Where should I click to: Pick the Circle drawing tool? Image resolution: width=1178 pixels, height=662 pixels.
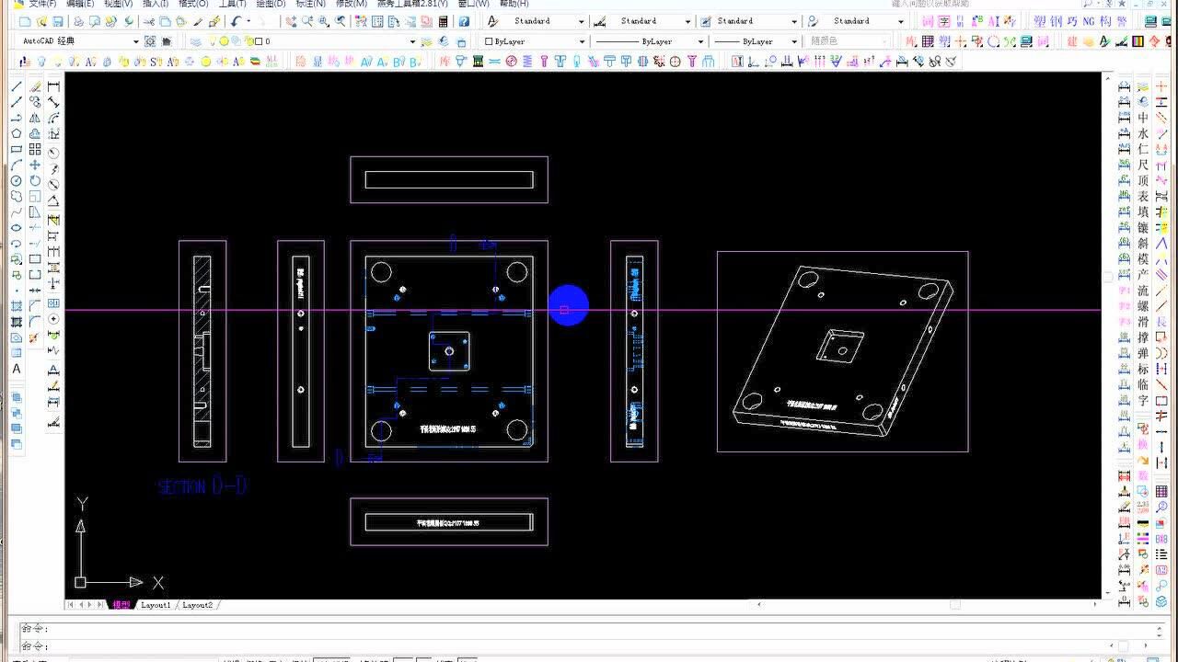pyautogui.click(x=17, y=181)
